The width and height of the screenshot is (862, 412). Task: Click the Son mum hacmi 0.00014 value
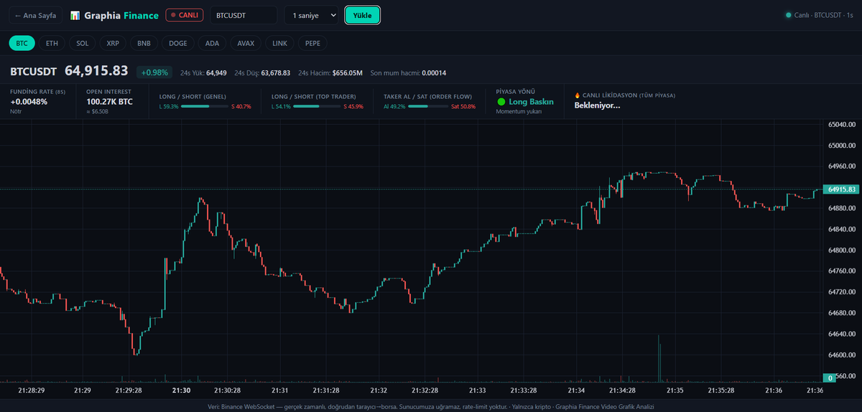(434, 72)
